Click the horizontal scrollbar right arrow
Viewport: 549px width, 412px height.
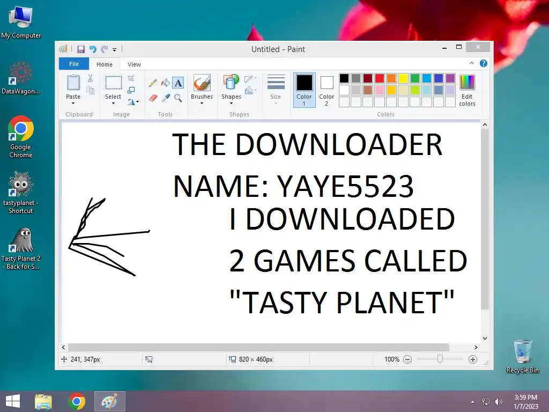[x=476, y=347]
